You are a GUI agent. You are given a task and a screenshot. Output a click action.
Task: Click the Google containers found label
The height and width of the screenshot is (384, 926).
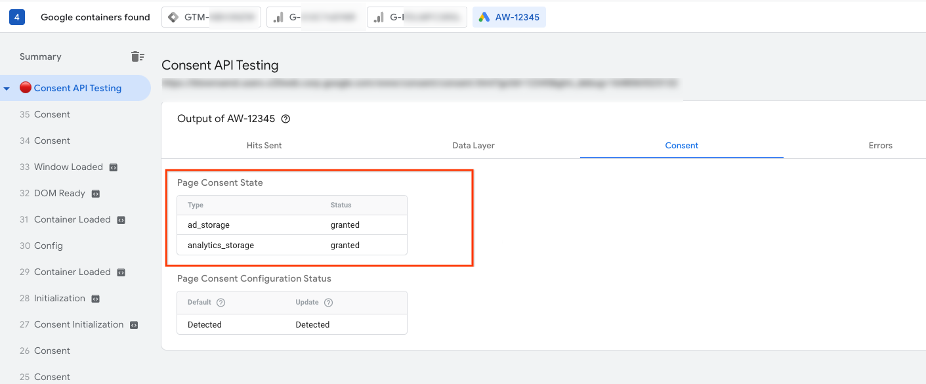tap(95, 17)
